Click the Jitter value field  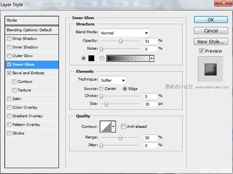(x=150, y=145)
